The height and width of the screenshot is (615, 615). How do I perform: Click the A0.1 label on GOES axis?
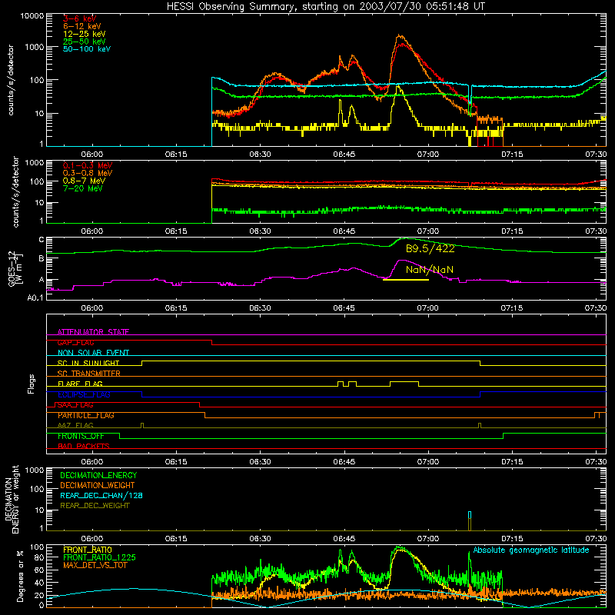point(35,298)
